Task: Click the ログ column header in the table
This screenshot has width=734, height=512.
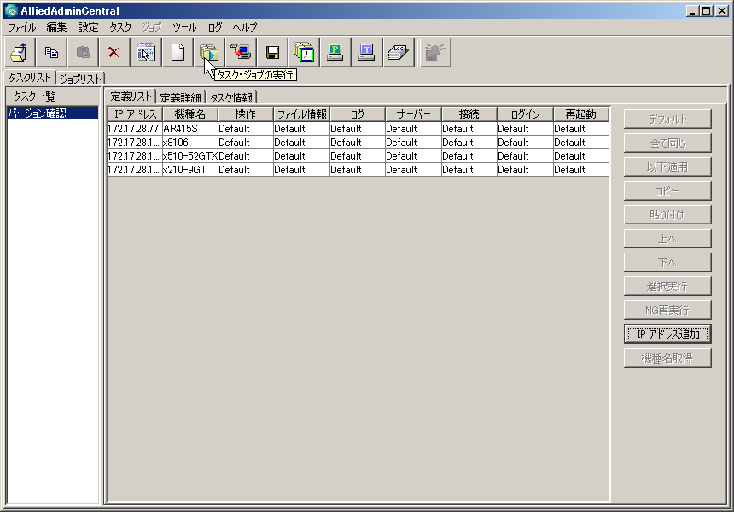Action: point(358,114)
